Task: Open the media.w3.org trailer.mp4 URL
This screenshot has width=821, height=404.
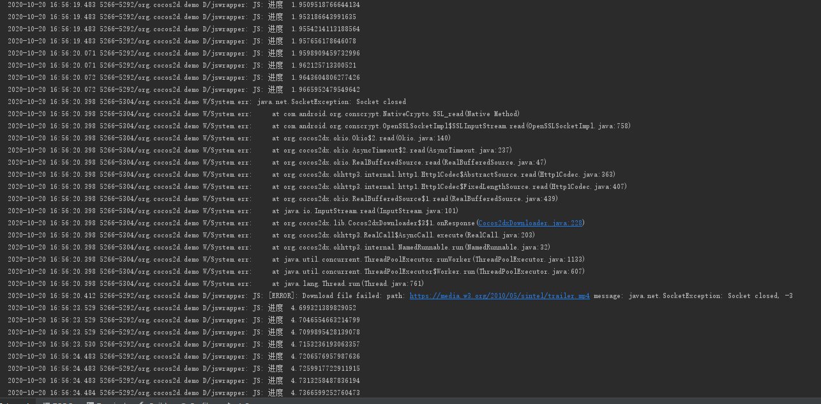Action: point(499,296)
